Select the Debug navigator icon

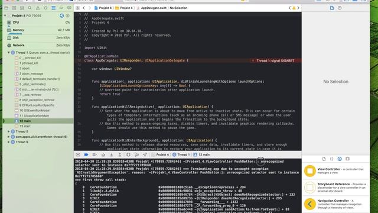pos(54,8)
